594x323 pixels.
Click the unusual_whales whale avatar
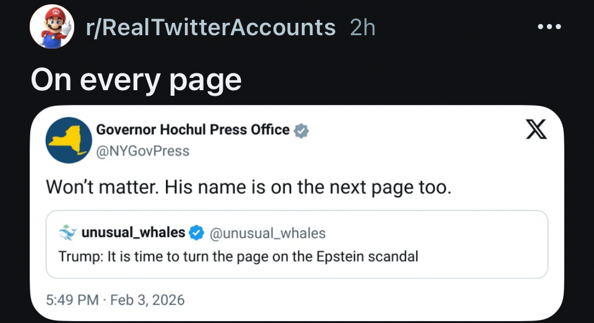coord(67,233)
